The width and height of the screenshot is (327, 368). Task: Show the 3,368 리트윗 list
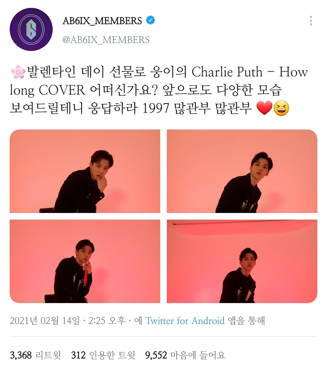pyautogui.click(x=35, y=355)
